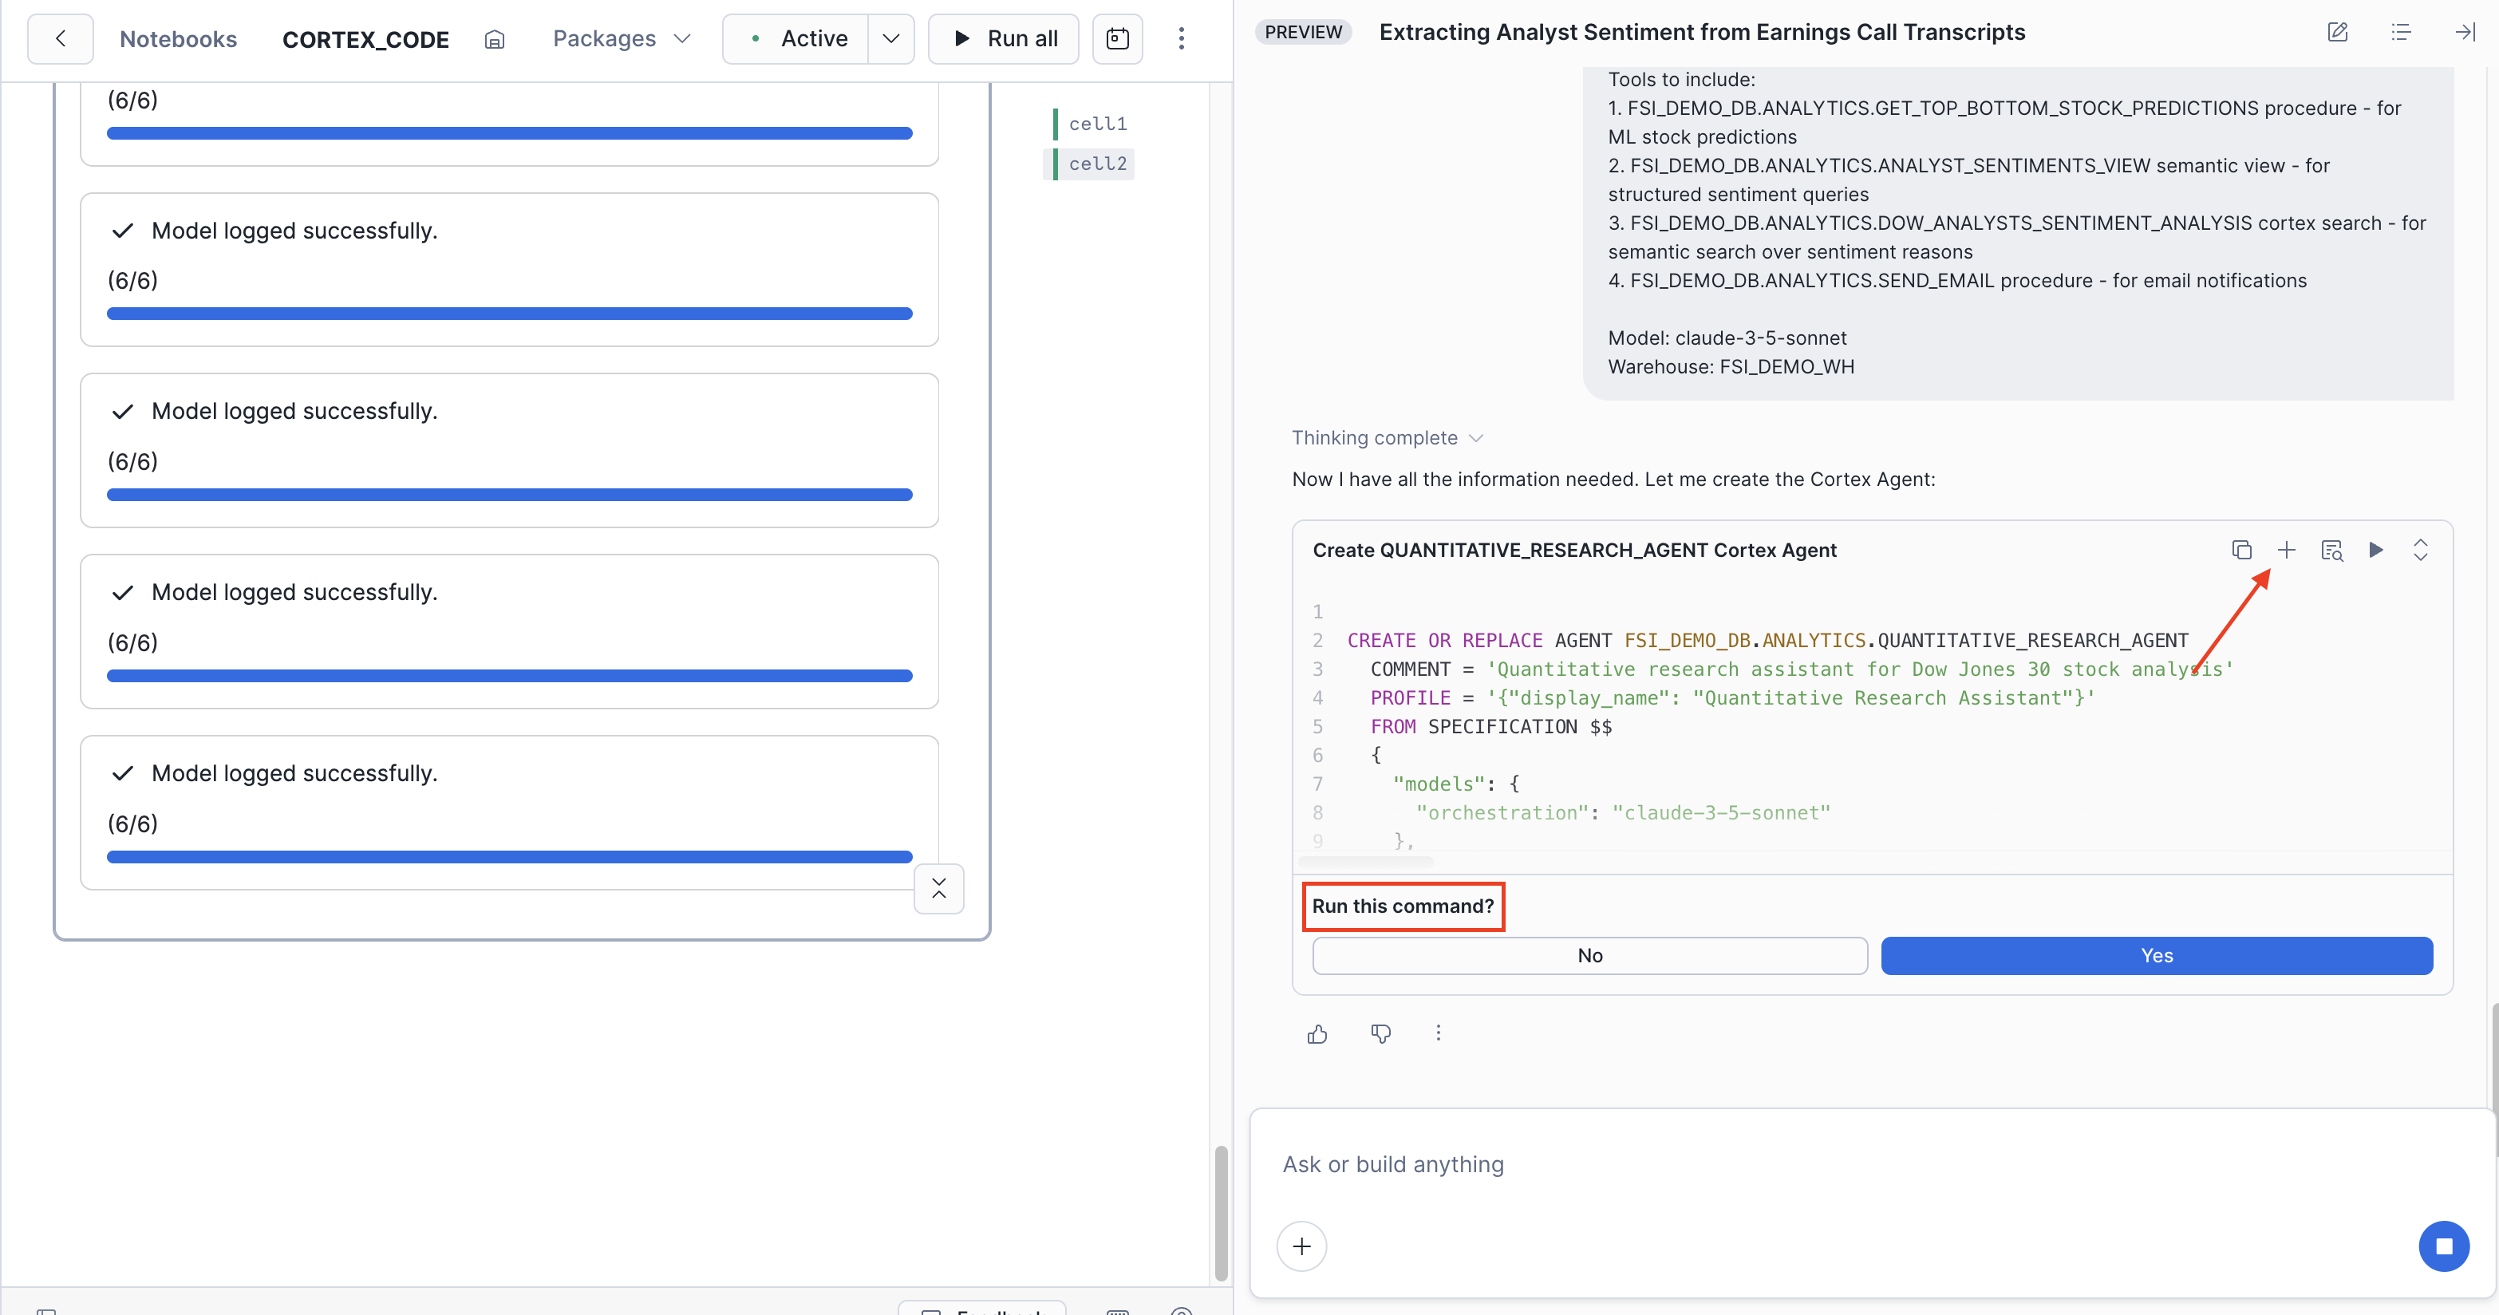This screenshot has height=1315, width=2499.
Task: Click the code block horizontal scrollbar
Action: [x=1365, y=861]
